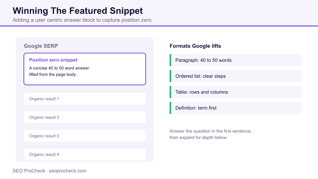The height and width of the screenshot is (179, 318).
Task: Select the Organic result 3 card
Action: click(85, 136)
